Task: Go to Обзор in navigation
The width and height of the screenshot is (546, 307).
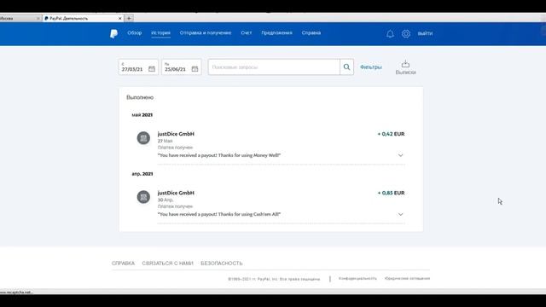Action: [135, 32]
